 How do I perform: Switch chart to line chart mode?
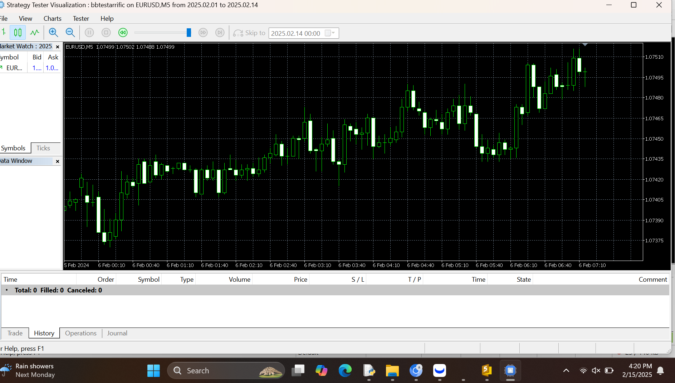pos(35,33)
